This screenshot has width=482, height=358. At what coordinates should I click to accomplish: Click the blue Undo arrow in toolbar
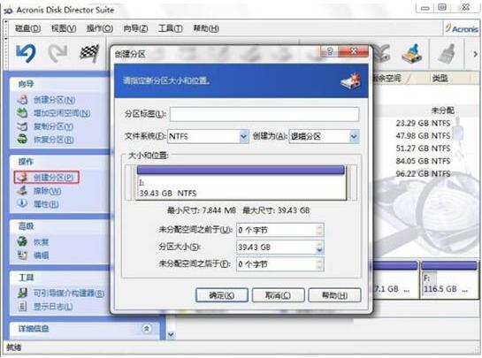tap(26, 53)
